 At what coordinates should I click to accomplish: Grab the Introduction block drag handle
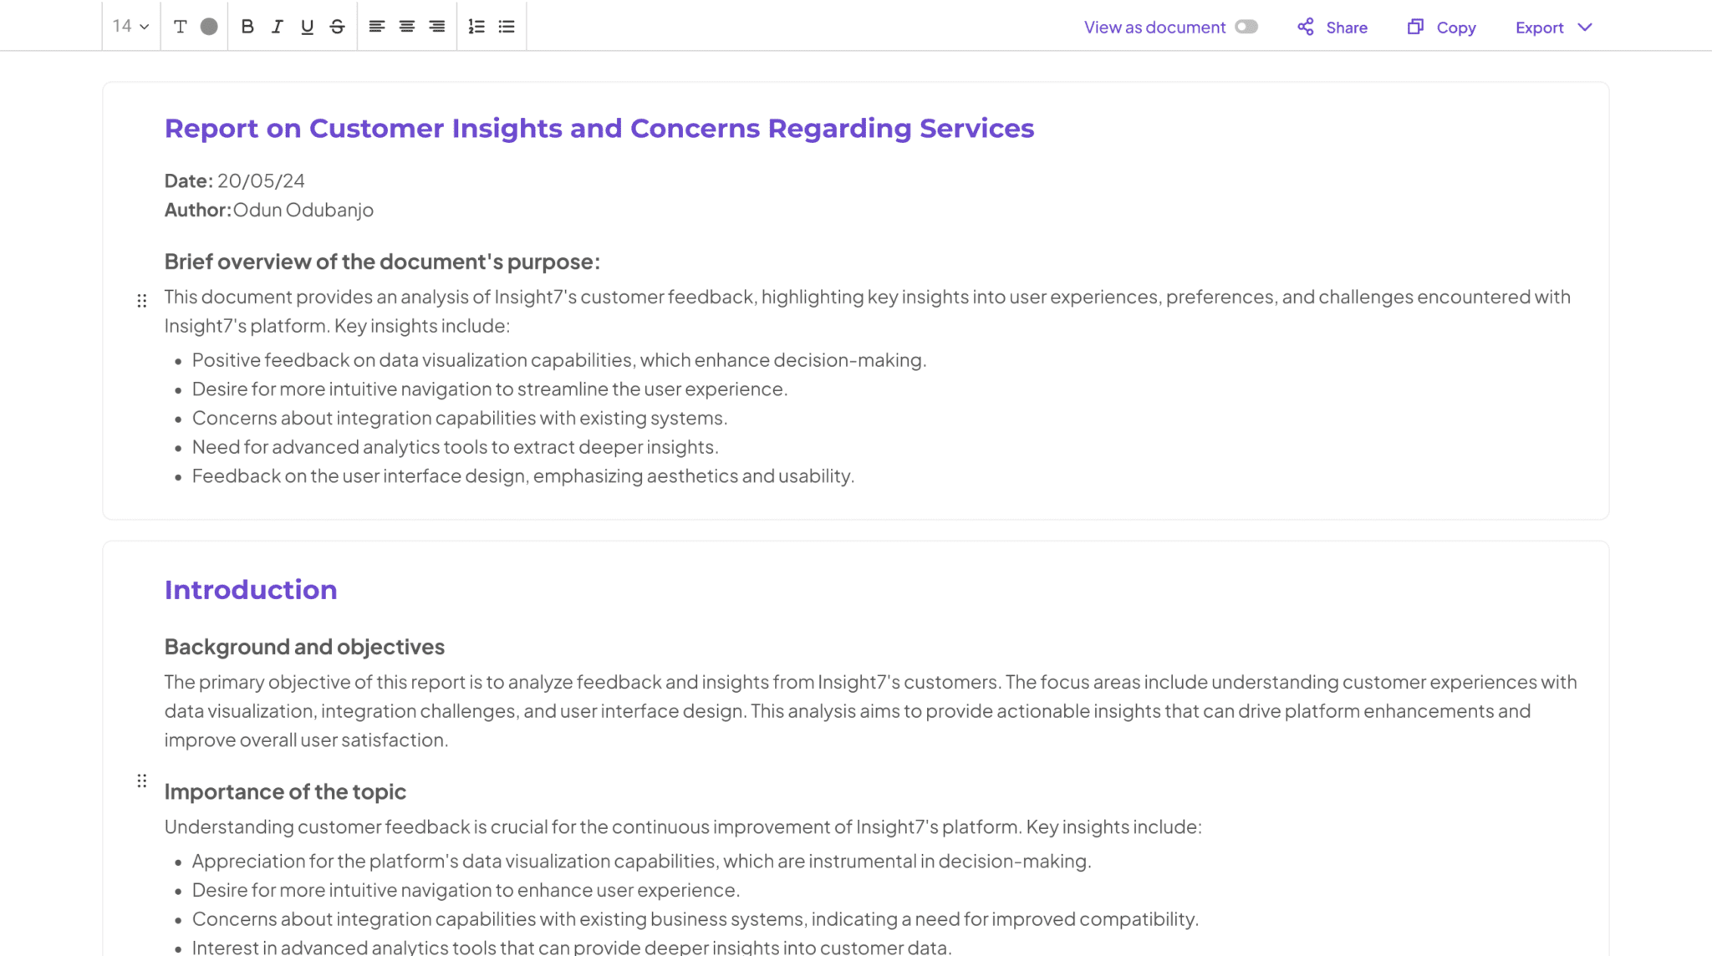[141, 781]
